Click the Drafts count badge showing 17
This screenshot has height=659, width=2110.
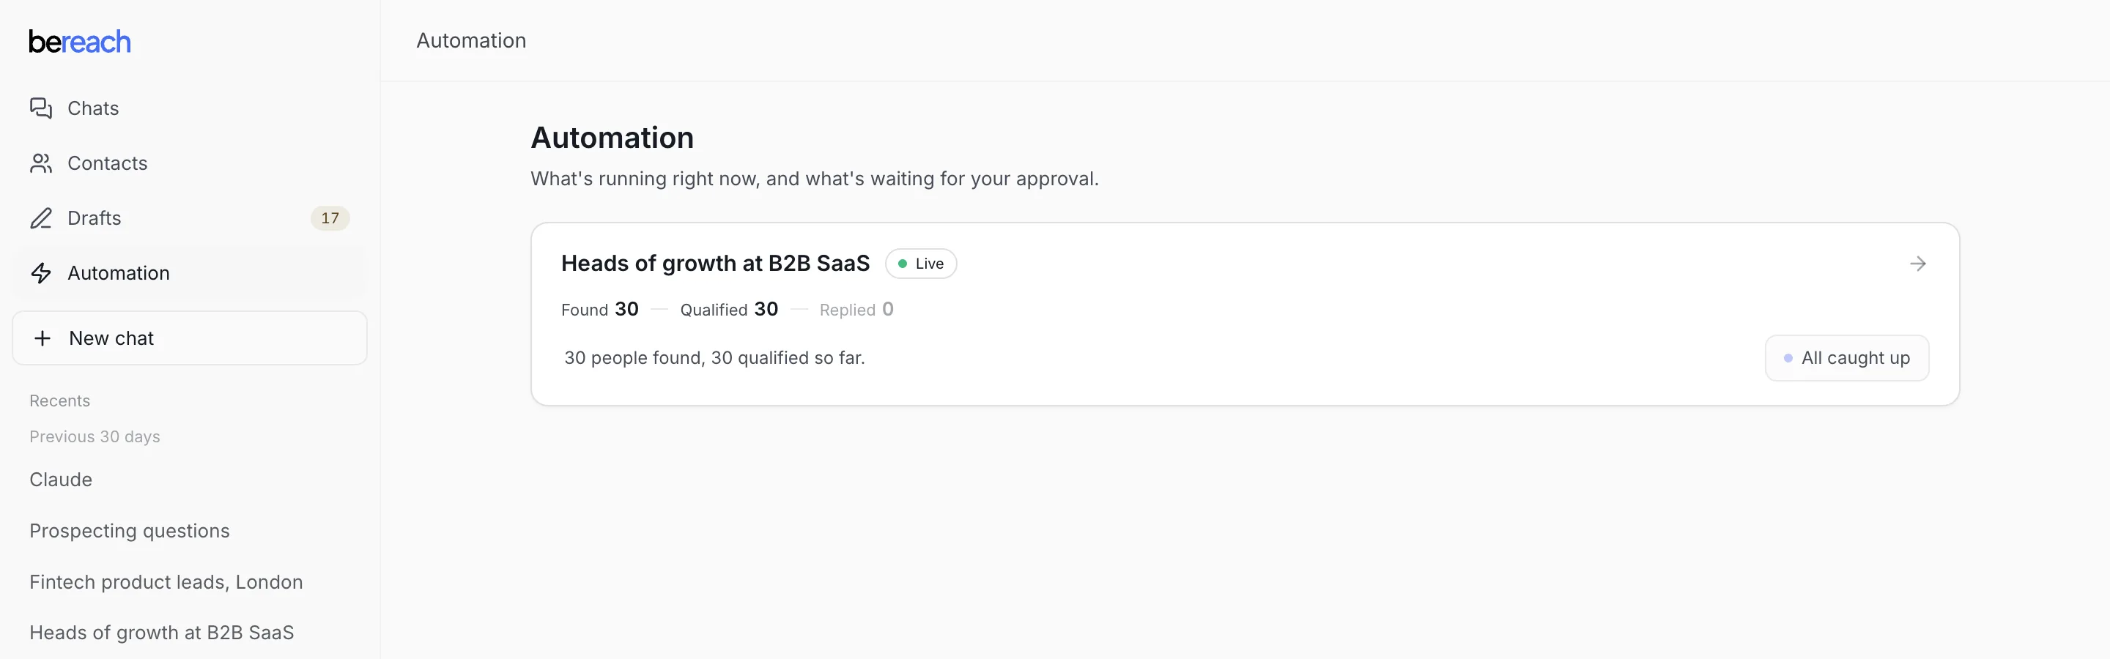(x=330, y=217)
